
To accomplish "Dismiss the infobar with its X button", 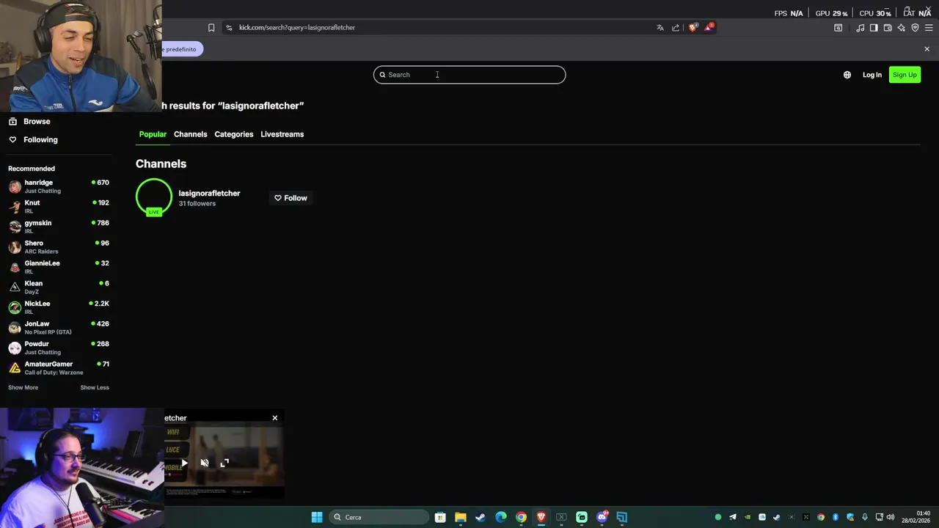I will (x=927, y=49).
